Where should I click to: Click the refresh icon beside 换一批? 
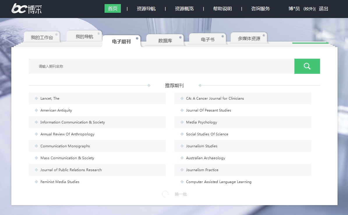coord(165,194)
